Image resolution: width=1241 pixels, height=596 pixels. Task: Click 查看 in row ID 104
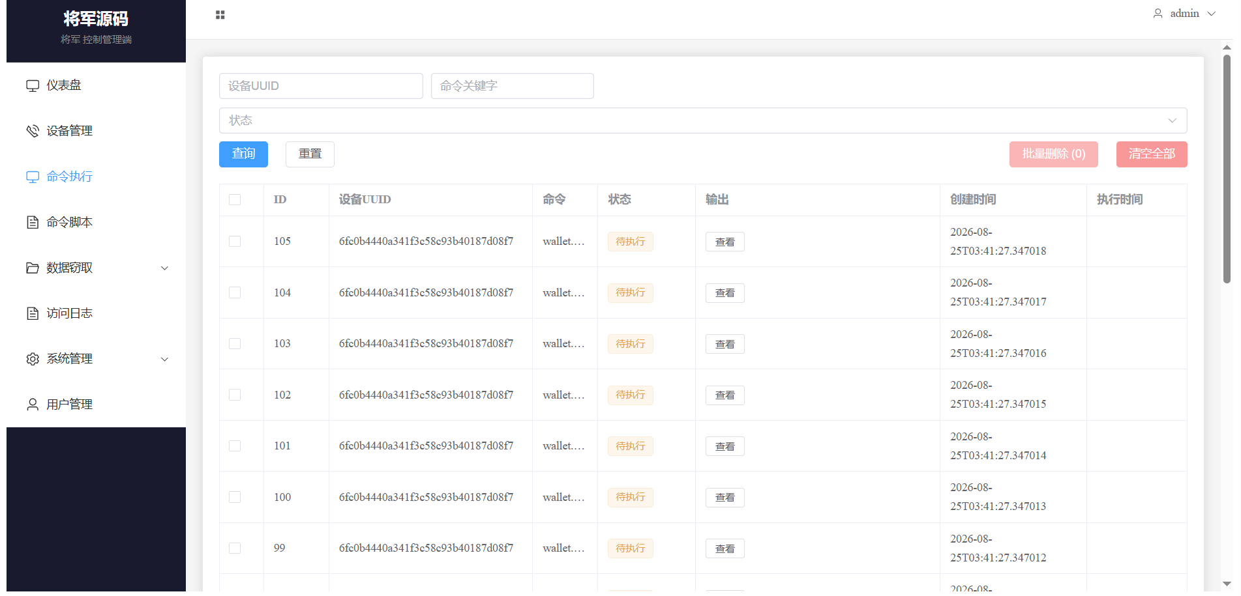725,293
